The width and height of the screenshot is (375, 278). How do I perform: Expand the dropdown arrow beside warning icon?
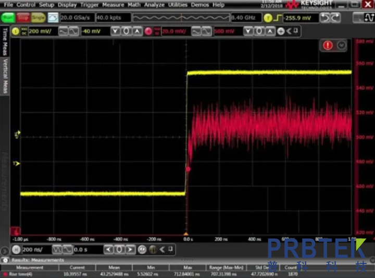tap(341, 45)
